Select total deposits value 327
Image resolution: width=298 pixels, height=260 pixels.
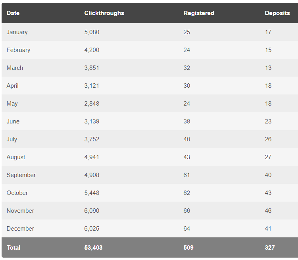pos(270,248)
